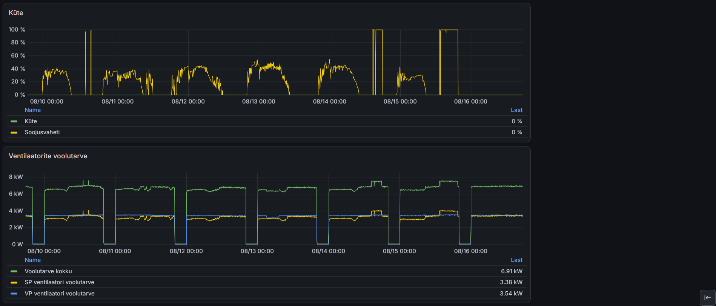The width and height of the screenshot is (716, 306).
Task: Sort Küte legend by Last column
Action: click(516, 110)
